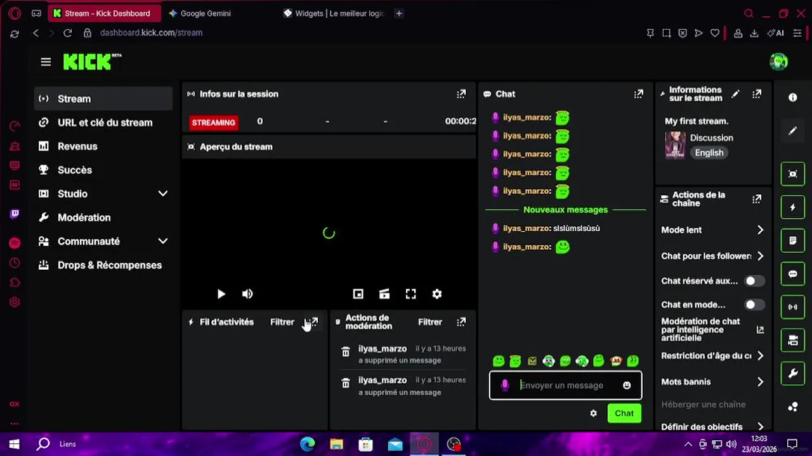This screenshot has height=456, width=812.
Task: Send message with the green Chat button
Action: 624,413
